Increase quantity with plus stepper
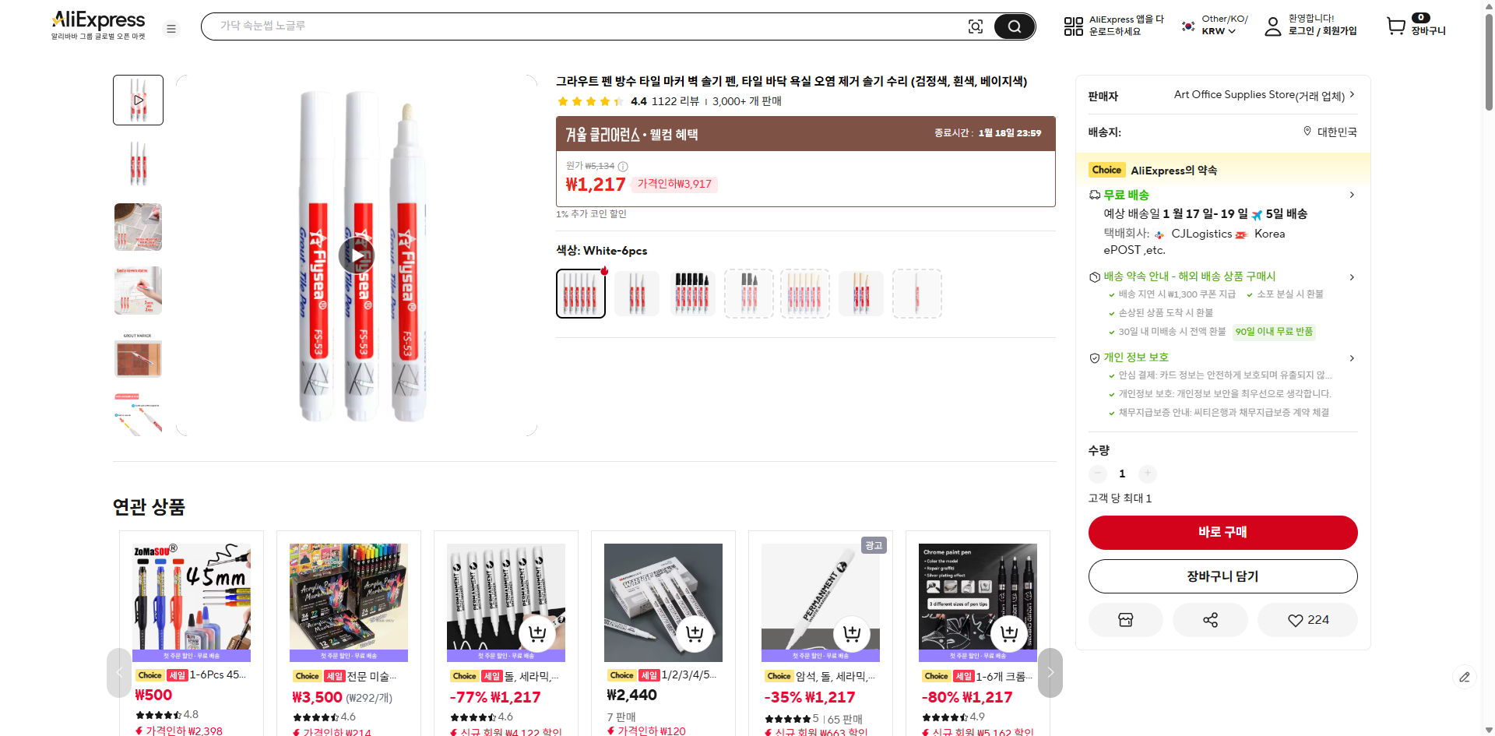Screen dimensions: 1495x736 (x=1147, y=474)
